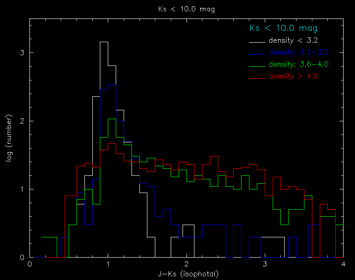Click the x-axis label 'J-Ks (isophotal)'

click(187, 274)
